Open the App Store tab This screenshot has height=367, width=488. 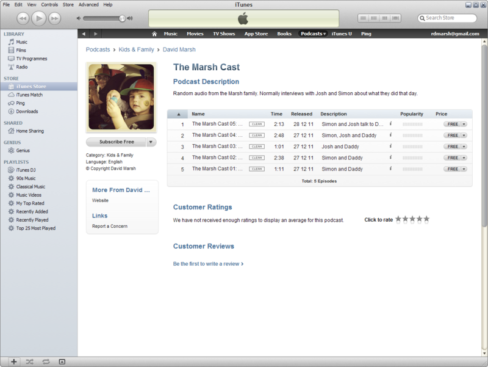click(256, 34)
